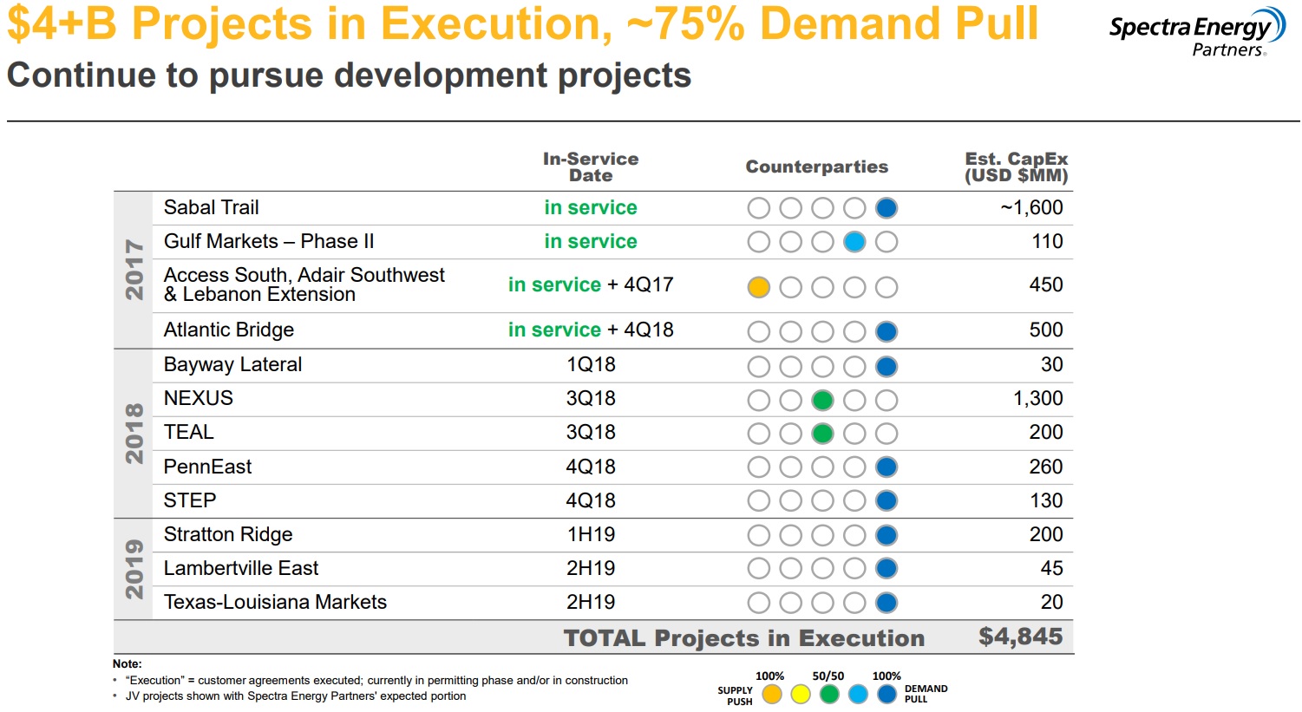Click the "Counterparties" column header

click(x=817, y=167)
